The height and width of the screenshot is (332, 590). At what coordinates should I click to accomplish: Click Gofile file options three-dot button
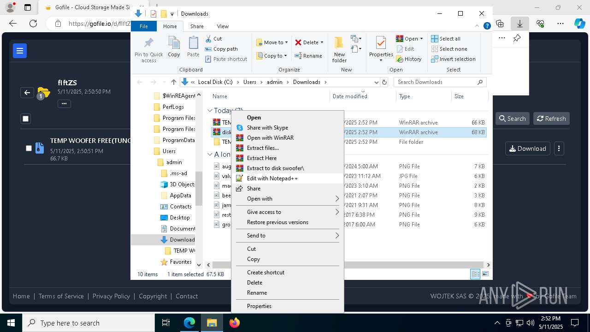coord(559,148)
